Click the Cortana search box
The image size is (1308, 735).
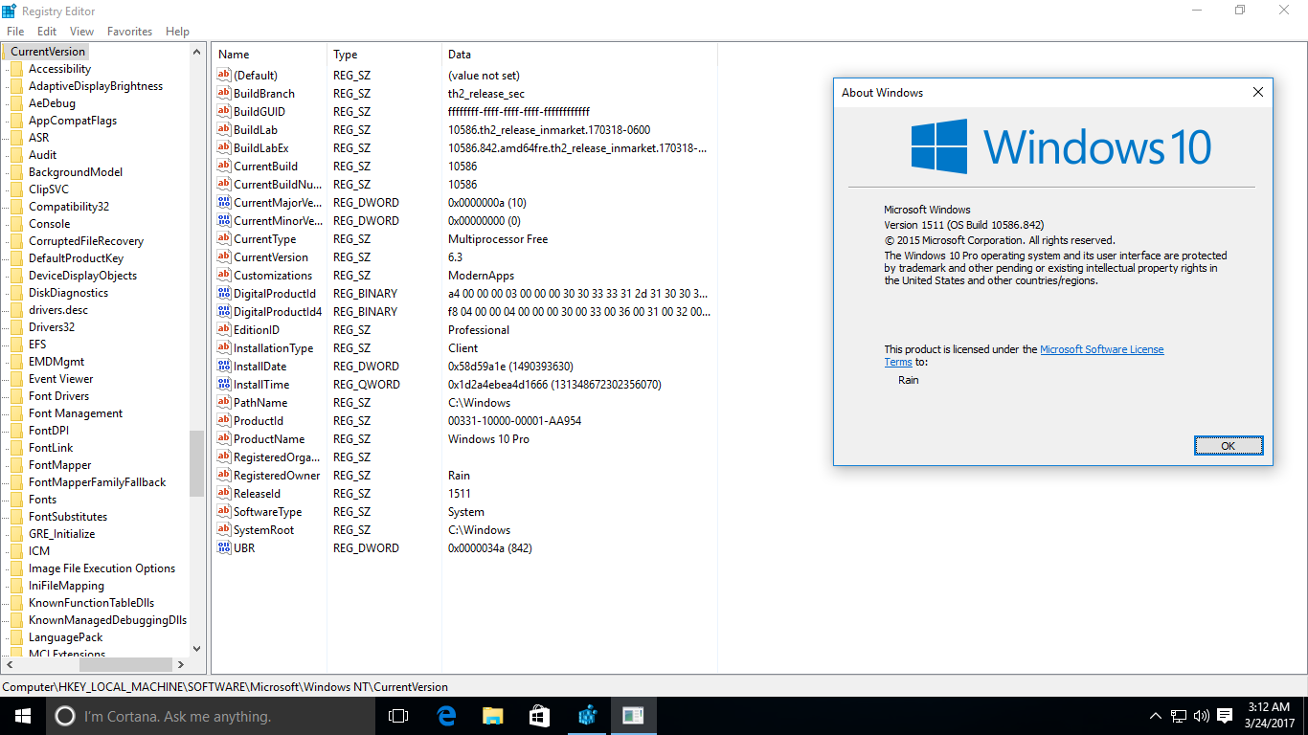coord(211,716)
